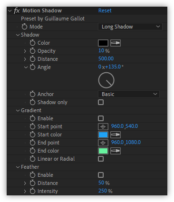174x202 pixels.
Task: Click the Start point Y value 540.0
Action: coord(132,126)
